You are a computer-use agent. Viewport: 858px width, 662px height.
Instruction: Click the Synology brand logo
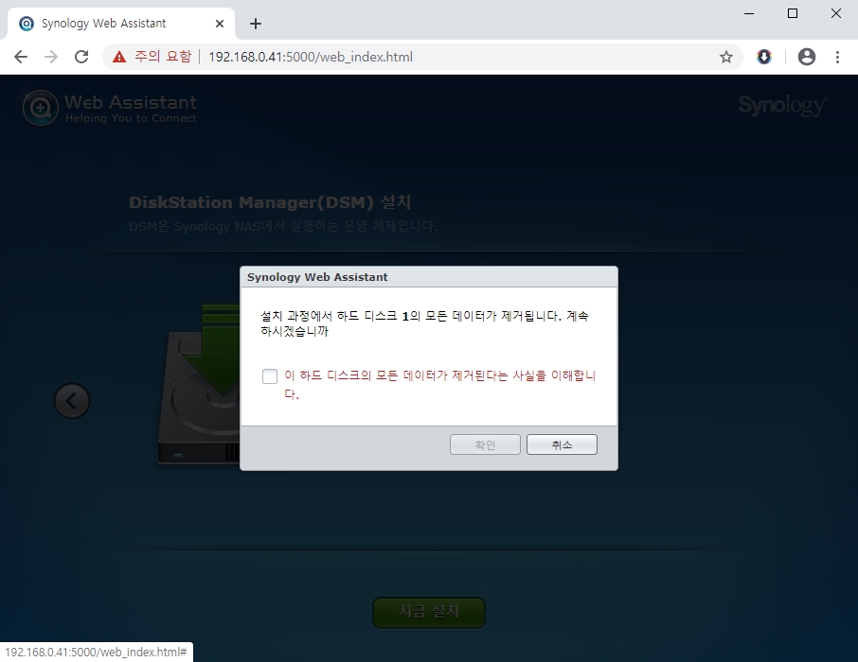click(782, 105)
